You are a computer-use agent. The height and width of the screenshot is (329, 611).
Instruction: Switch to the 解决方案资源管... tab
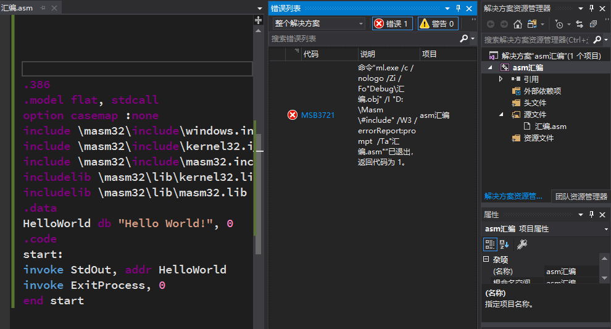(513, 196)
